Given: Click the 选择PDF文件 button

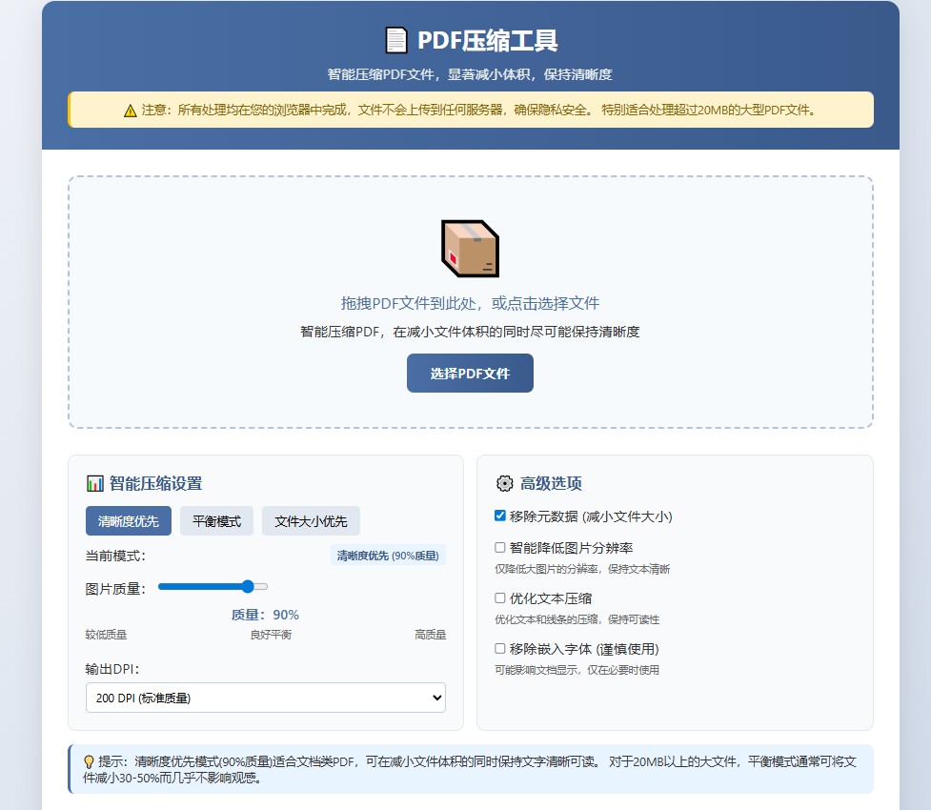Looking at the screenshot, I should click(470, 374).
